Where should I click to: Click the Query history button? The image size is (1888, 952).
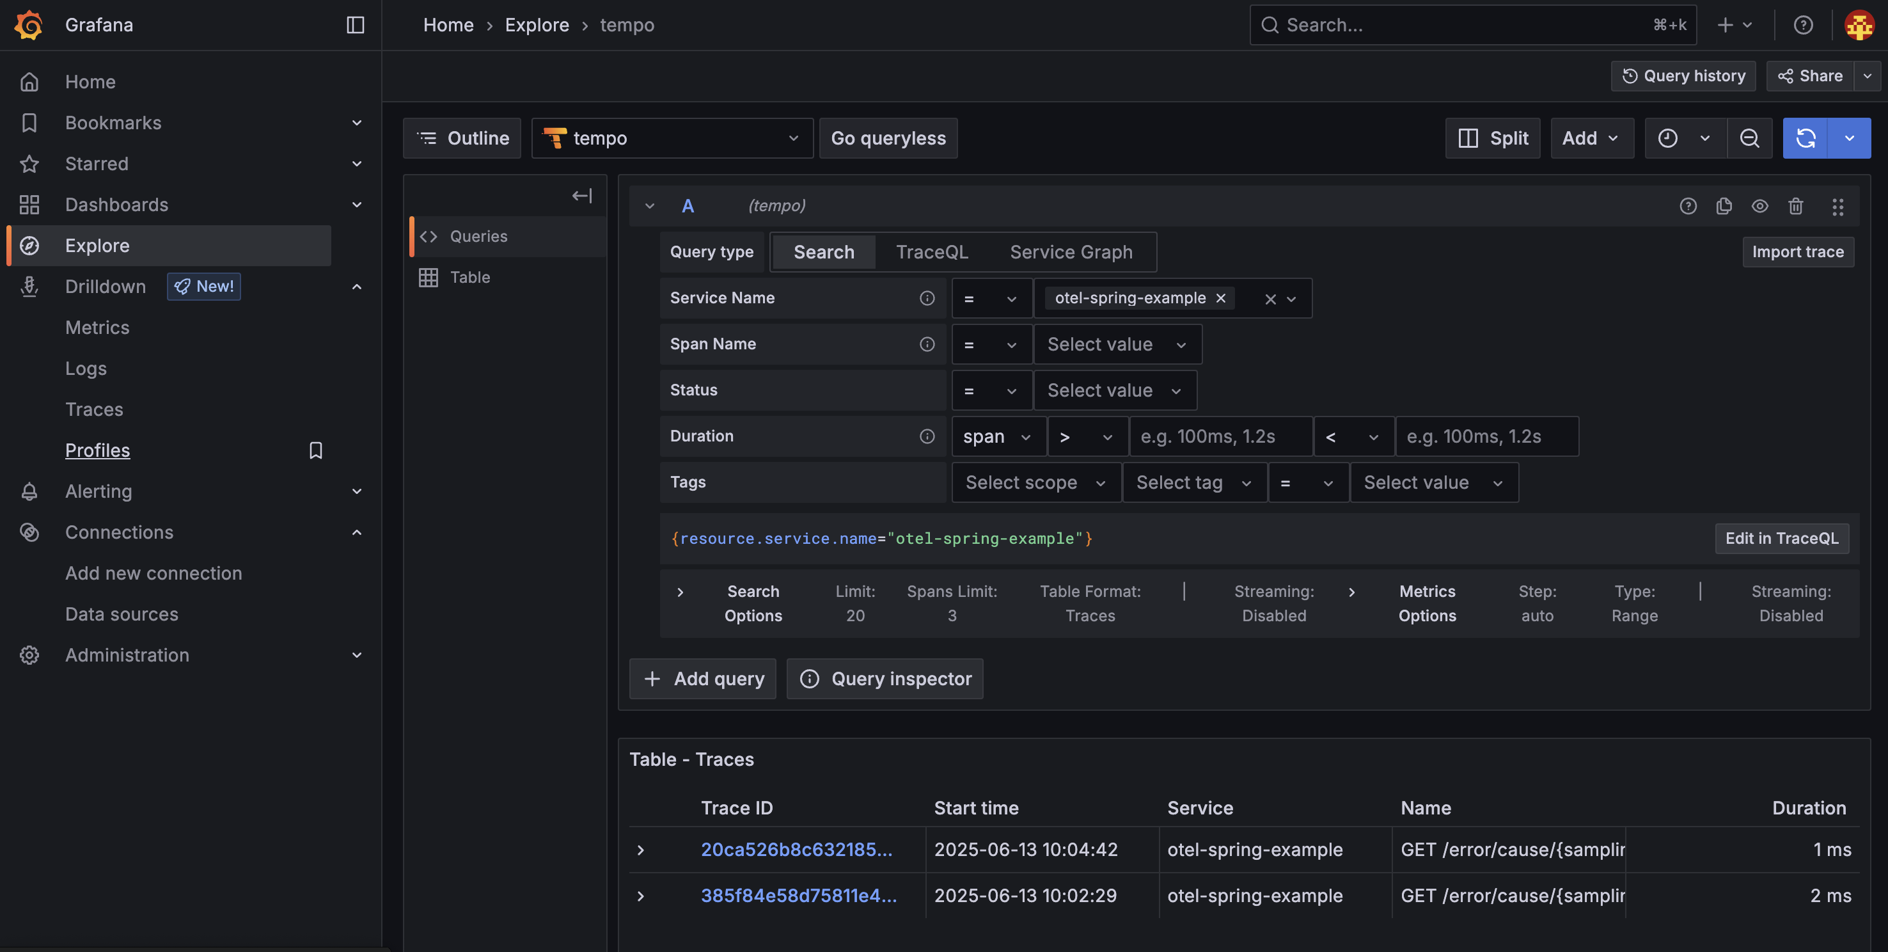point(1683,76)
